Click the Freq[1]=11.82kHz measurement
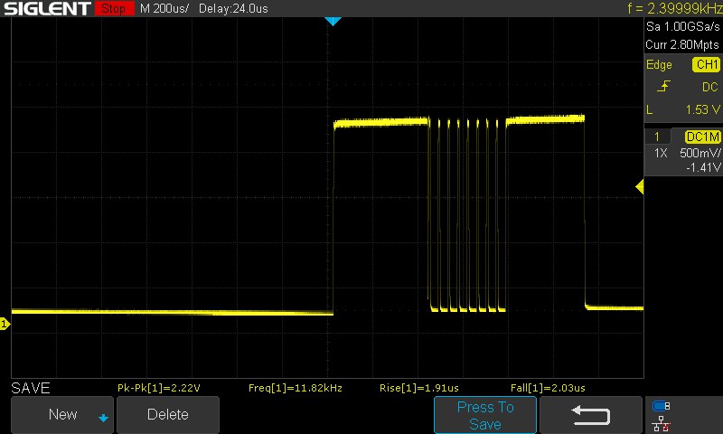 tap(296, 388)
